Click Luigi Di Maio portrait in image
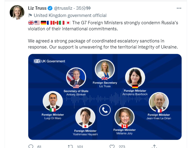 click(x=53, y=101)
